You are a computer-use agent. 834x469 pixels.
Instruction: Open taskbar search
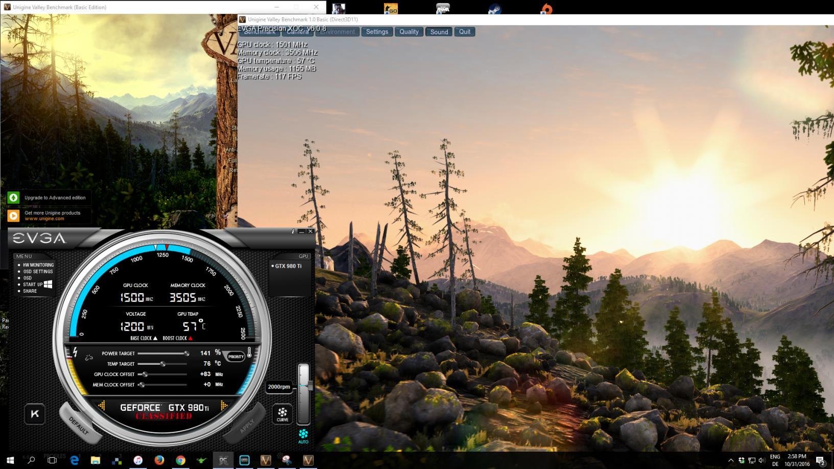click(x=31, y=460)
